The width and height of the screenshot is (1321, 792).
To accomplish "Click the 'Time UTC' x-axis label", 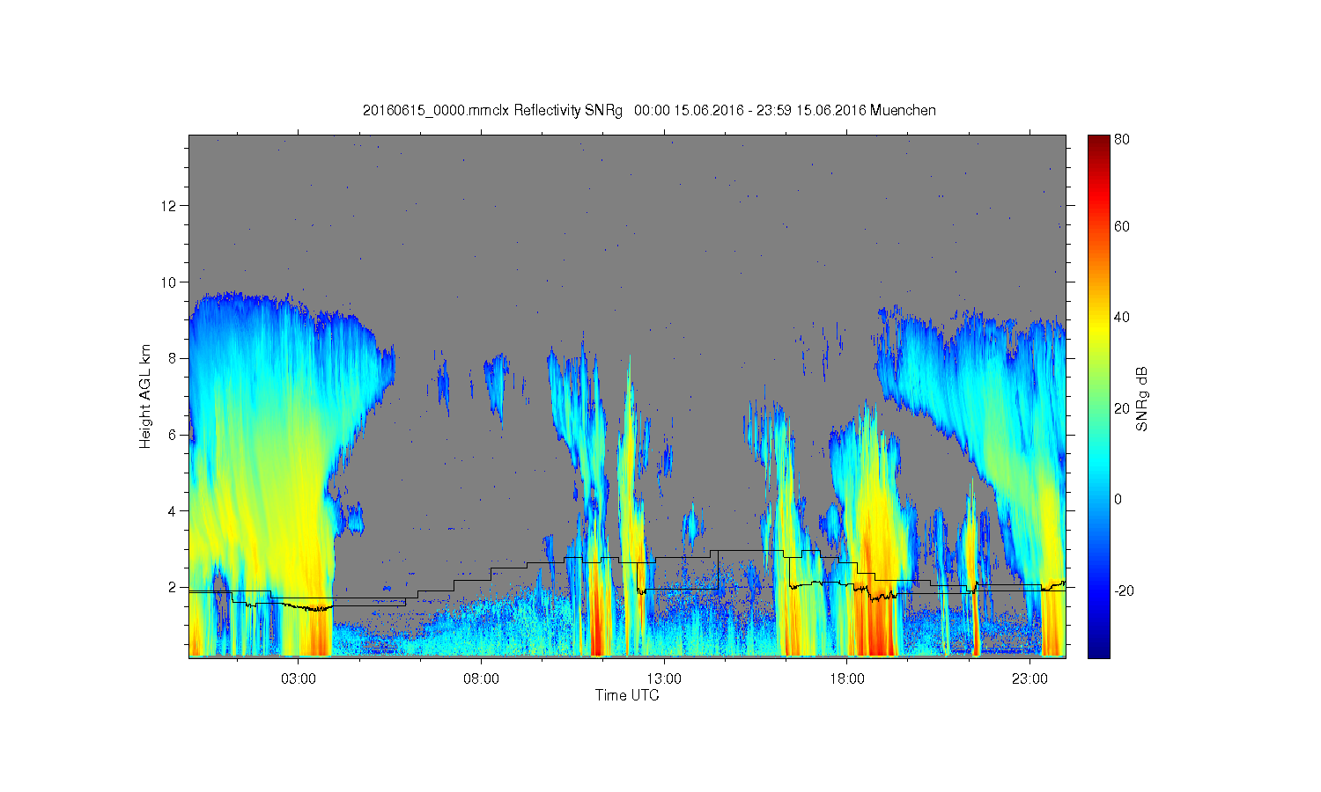I will (627, 695).
